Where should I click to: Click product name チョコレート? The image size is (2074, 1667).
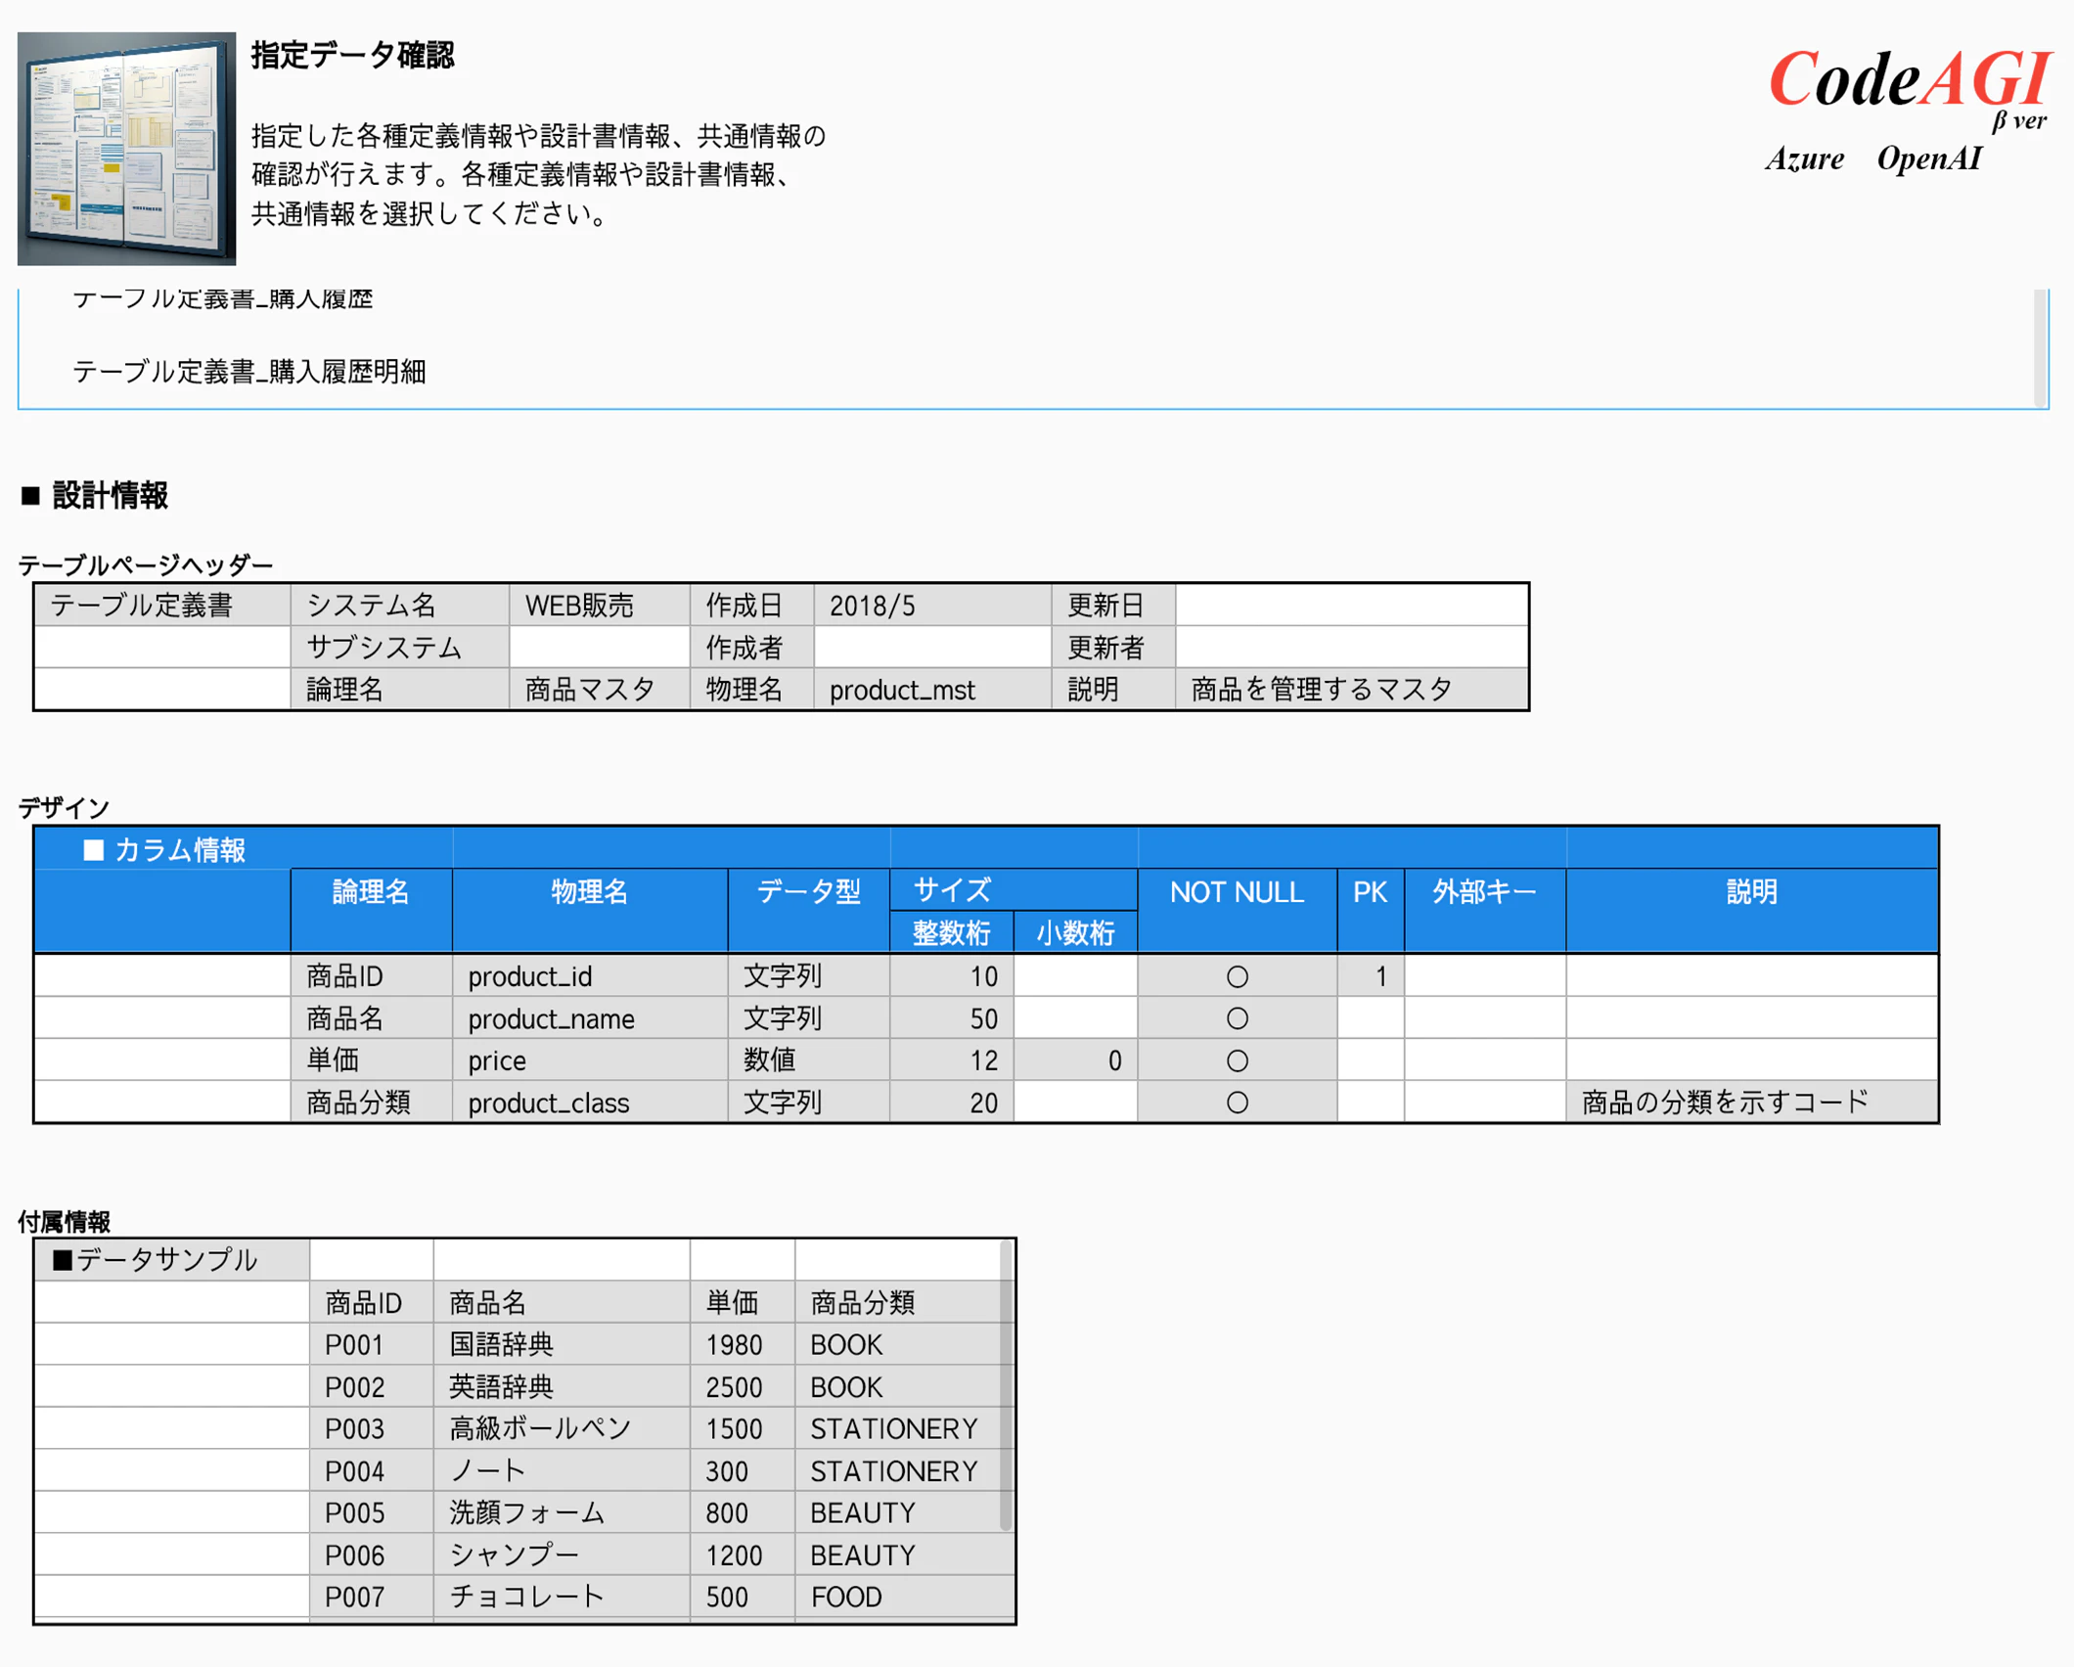(x=562, y=1598)
